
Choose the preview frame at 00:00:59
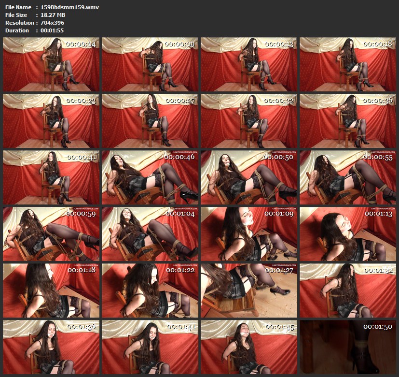pos(51,234)
